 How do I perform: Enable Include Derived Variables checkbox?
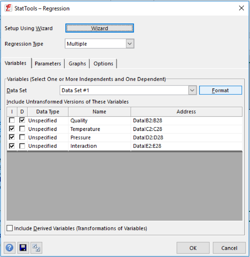tap(10, 228)
